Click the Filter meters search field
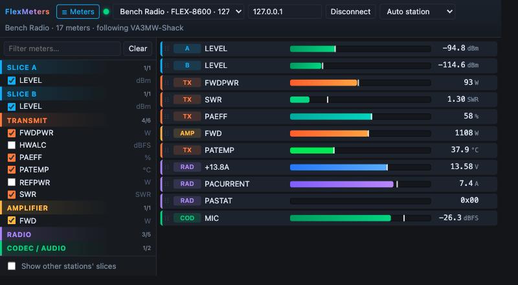 click(x=62, y=49)
